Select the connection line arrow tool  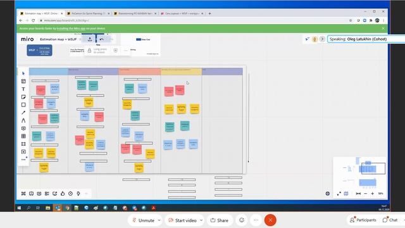[23, 113]
